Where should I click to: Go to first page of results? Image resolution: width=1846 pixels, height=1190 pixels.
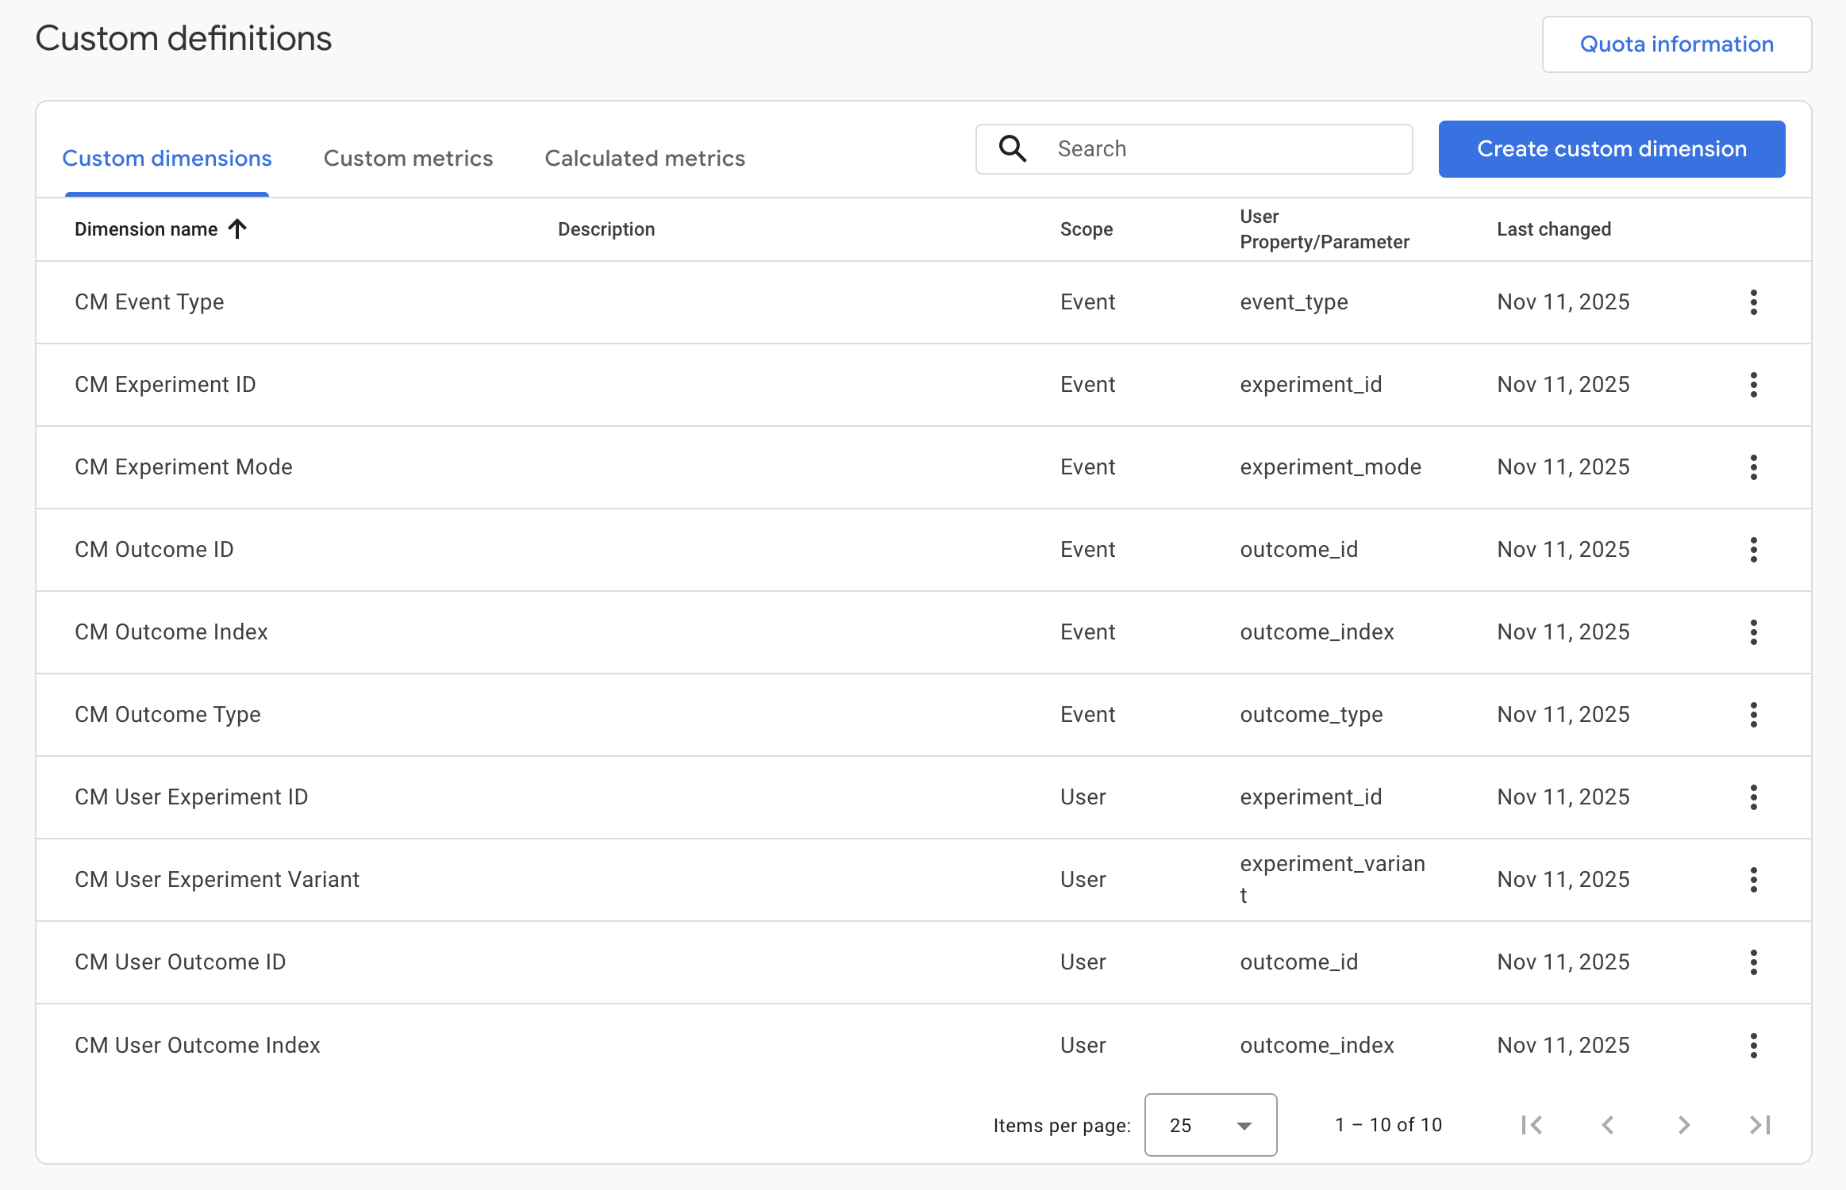click(1532, 1125)
